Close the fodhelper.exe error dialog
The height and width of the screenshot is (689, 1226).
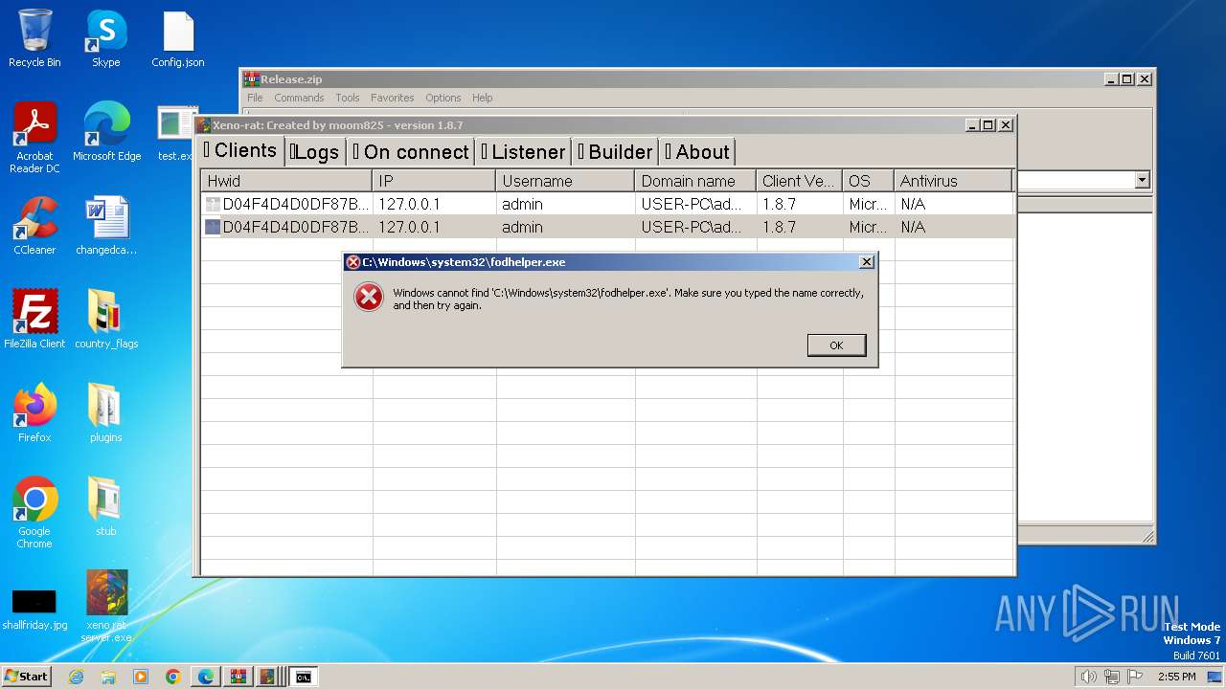tap(866, 262)
